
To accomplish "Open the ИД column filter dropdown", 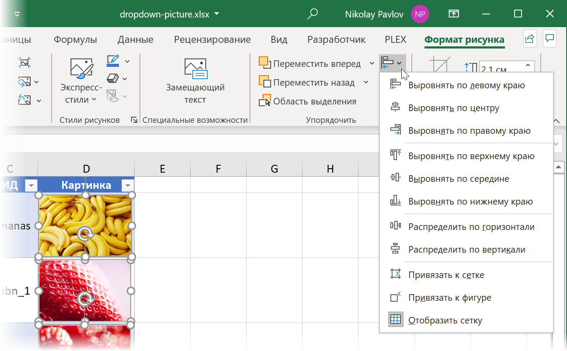I will tap(31, 185).
